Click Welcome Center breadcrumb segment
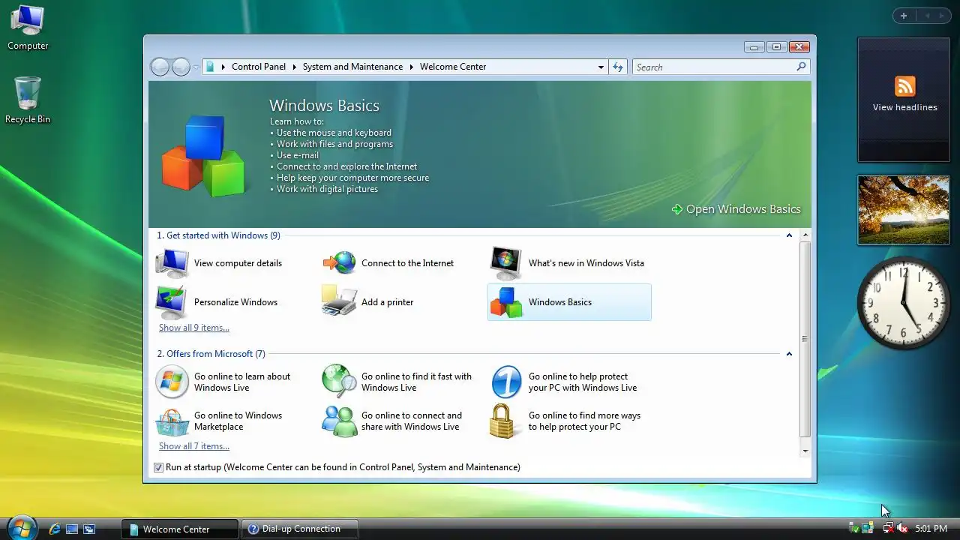 (x=453, y=67)
